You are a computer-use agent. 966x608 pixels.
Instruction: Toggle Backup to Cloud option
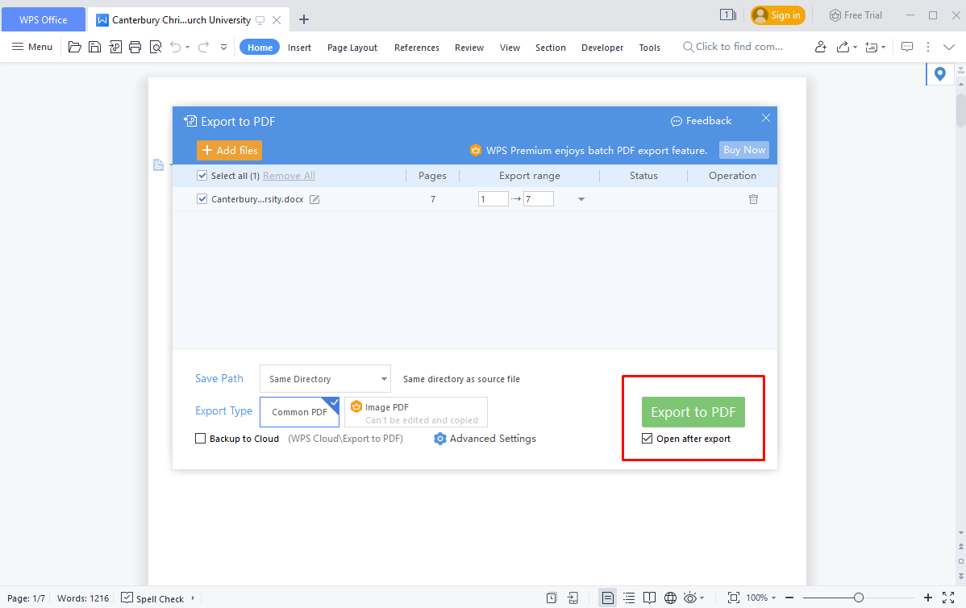tap(200, 438)
